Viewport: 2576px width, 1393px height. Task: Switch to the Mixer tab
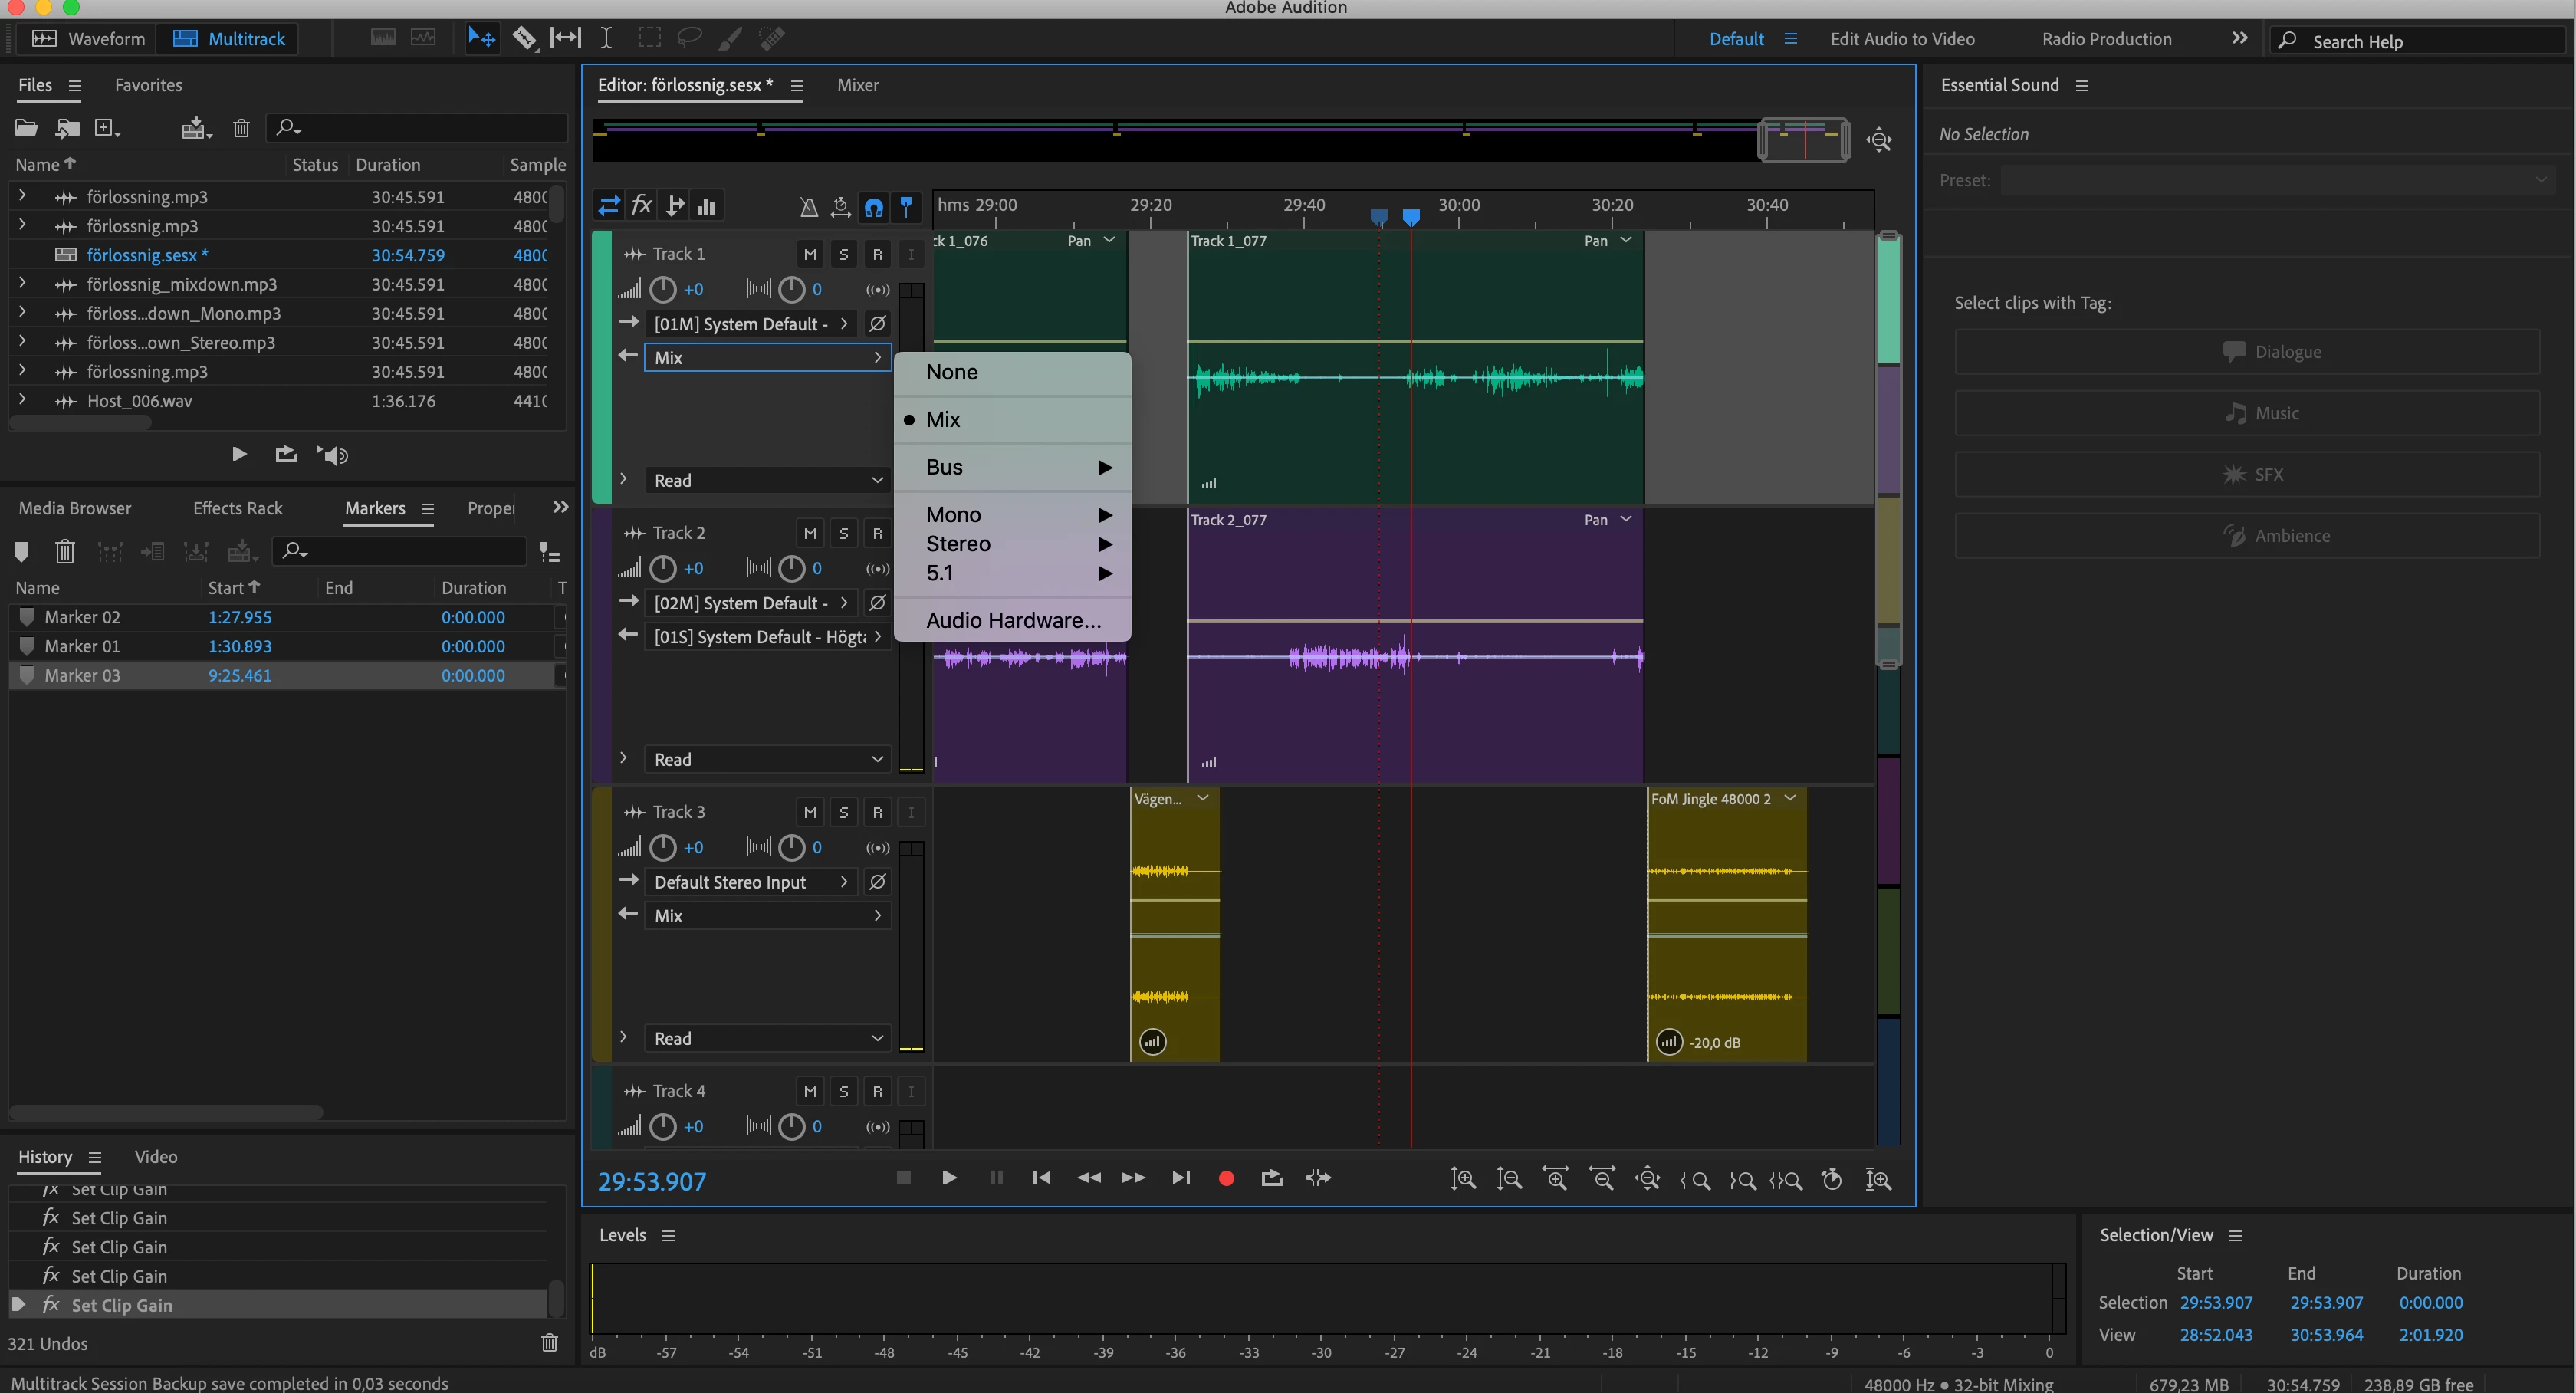tap(857, 85)
